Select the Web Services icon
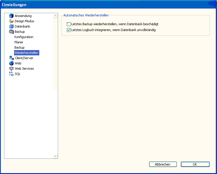Screen dimensions: 217x174 pos(11,69)
